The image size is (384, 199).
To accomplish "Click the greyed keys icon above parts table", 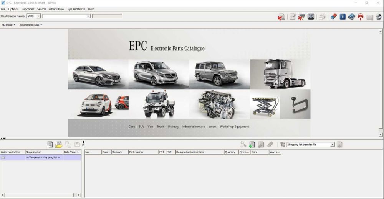I will (x=243, y=144).
